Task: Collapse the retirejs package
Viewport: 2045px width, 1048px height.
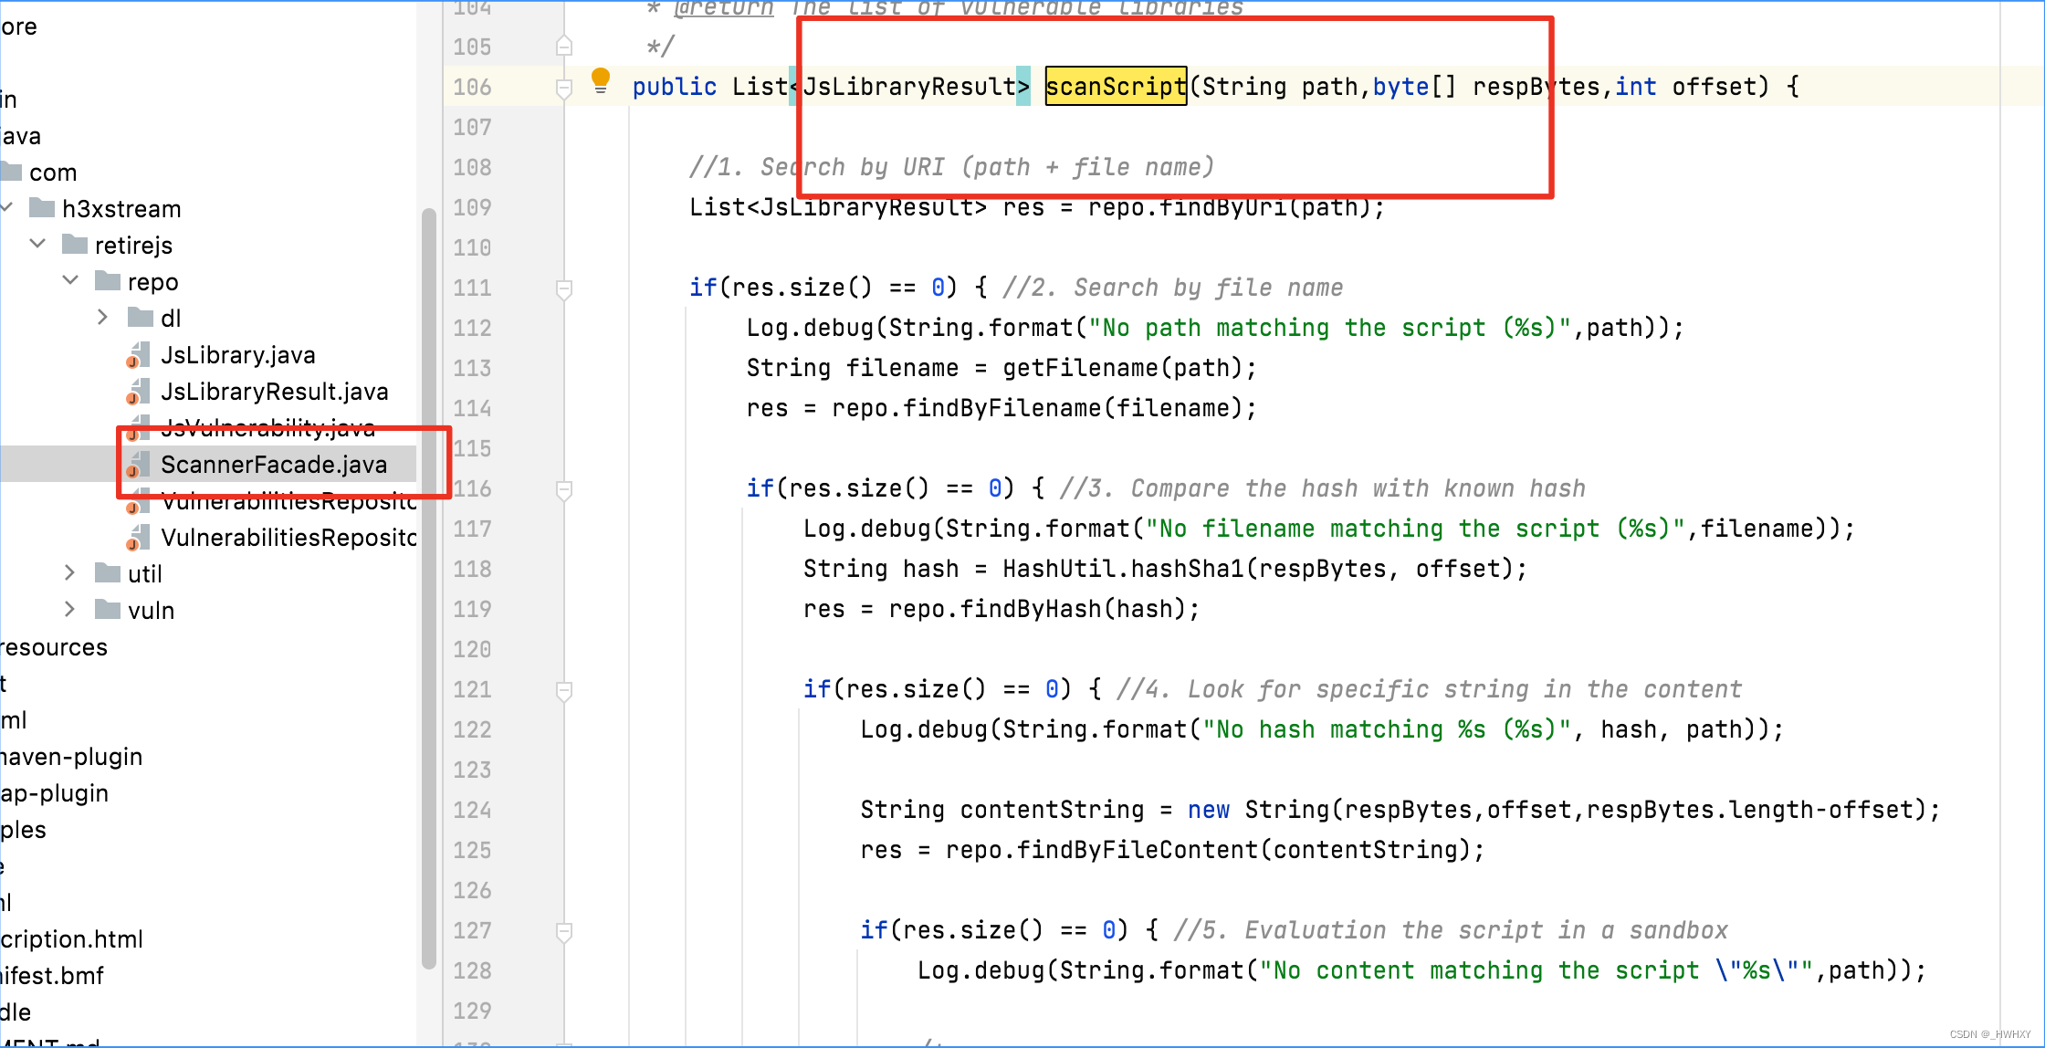Action: [37, 243]
